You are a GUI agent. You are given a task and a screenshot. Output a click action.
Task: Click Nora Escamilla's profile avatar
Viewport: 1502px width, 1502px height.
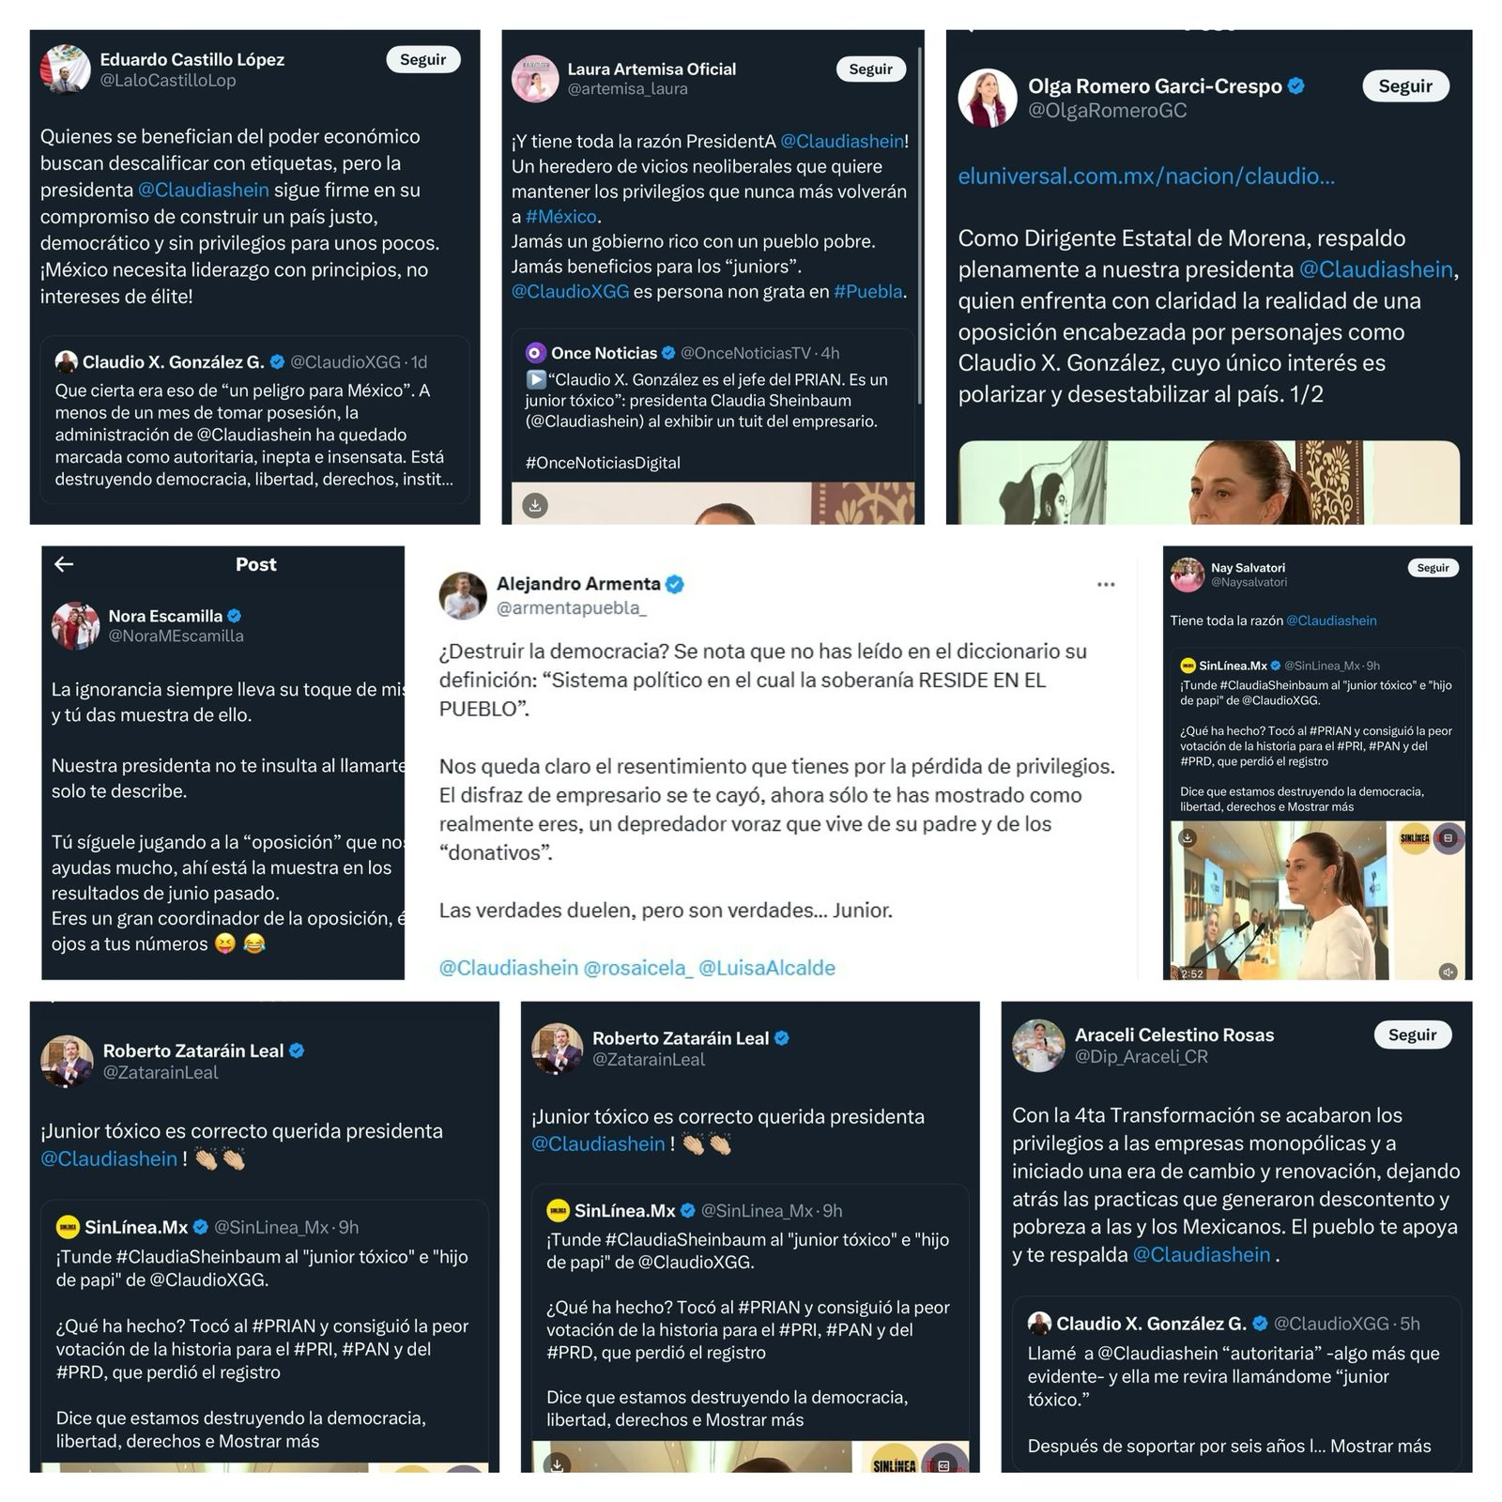pos(76,626)
